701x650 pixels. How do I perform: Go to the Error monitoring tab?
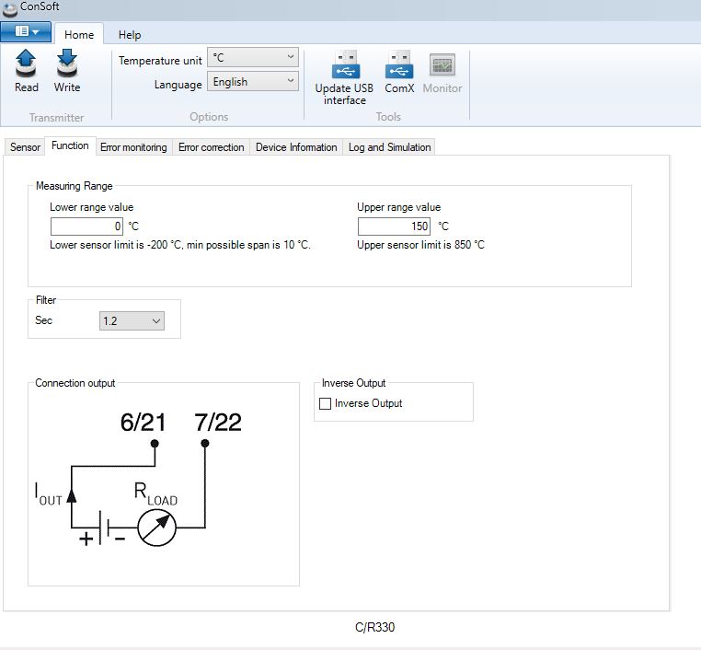[133, 146]
